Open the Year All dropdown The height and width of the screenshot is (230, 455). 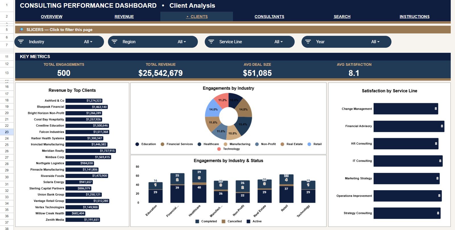375,42
